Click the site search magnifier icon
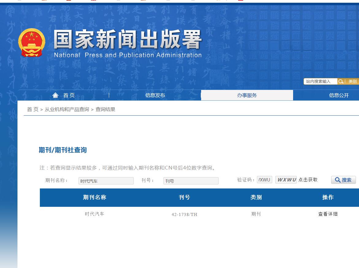Image resolution: width=359 pixels, height=268 pixels. (341, 81)
